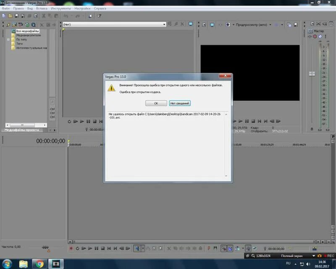
Task: Expand the 'По типу' tree node
Action: pyautogui.click(x=8, y=40)
